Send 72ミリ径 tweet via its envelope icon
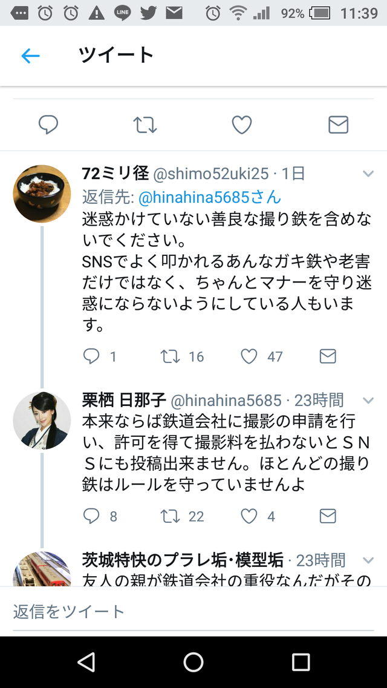Image resolution: width=387 pixels, height=688 pixels. click(328, 356)
